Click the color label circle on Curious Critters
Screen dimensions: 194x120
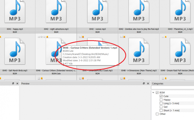[45, 37]
